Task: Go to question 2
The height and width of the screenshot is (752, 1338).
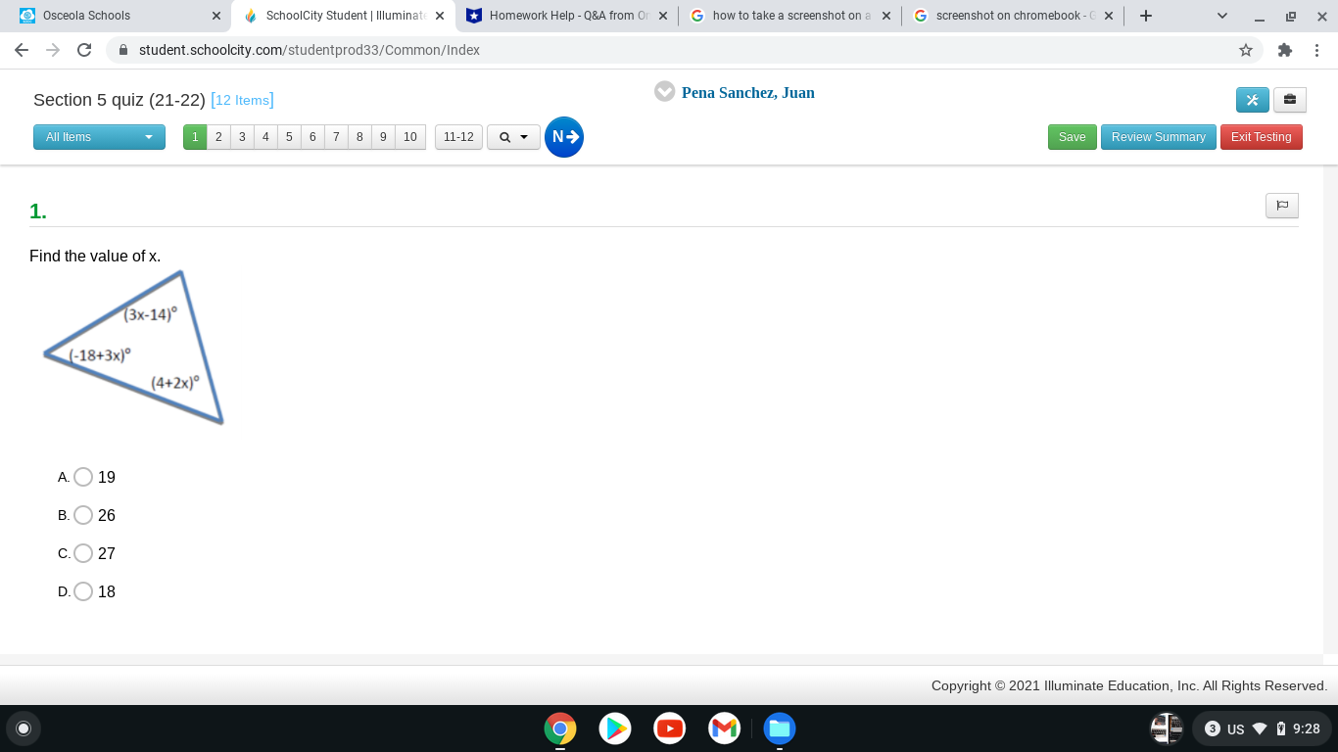Action: (x=218, y=137)
